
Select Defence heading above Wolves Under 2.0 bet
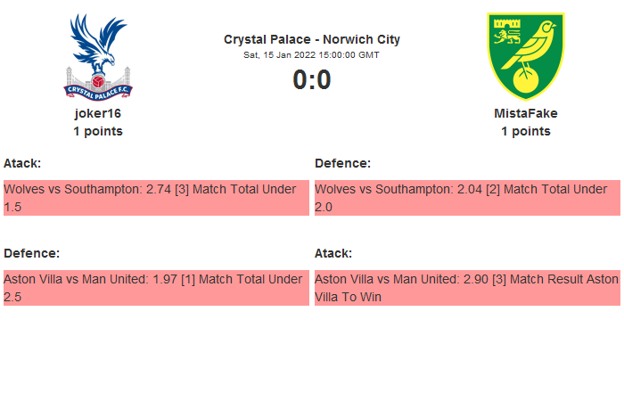click(342, 163)
